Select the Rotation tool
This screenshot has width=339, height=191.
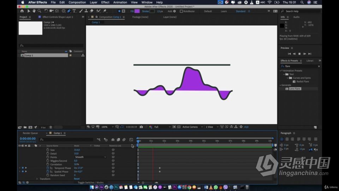[x=46, y=11]
